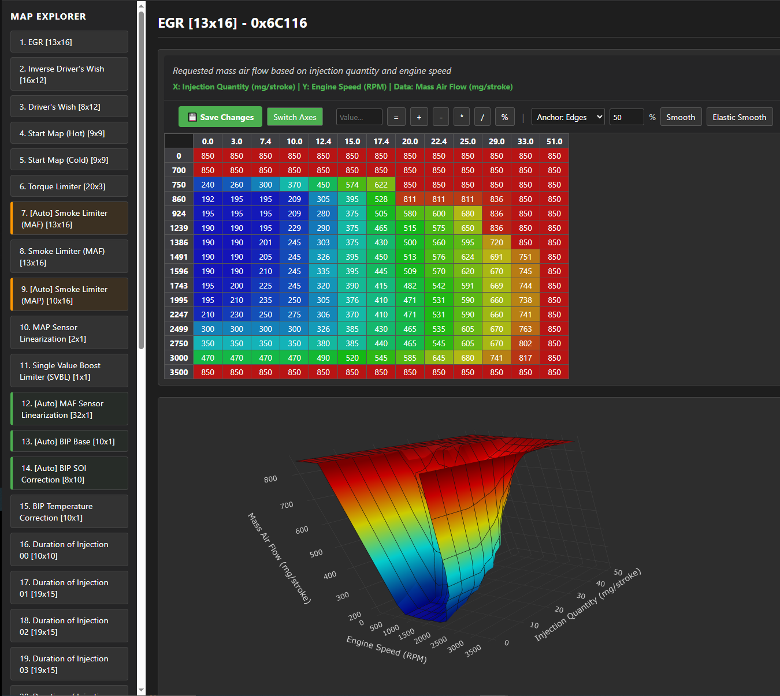Click the smoothing percent field showing 50
This screenshot has width=780, height=696.
(627, 117)
